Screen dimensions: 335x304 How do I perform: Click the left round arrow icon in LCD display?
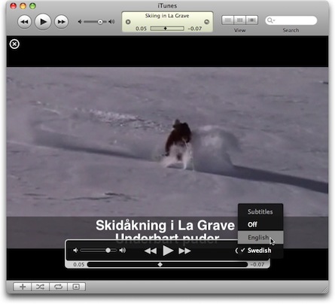click(x=128, y=22)
